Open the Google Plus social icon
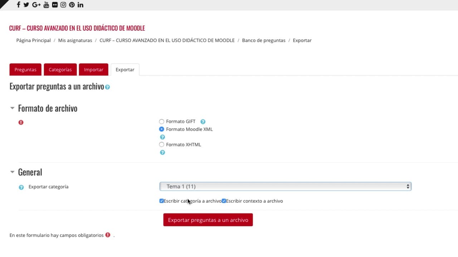The width and height of the screenshot is (458, 257). tap(36, 5)
